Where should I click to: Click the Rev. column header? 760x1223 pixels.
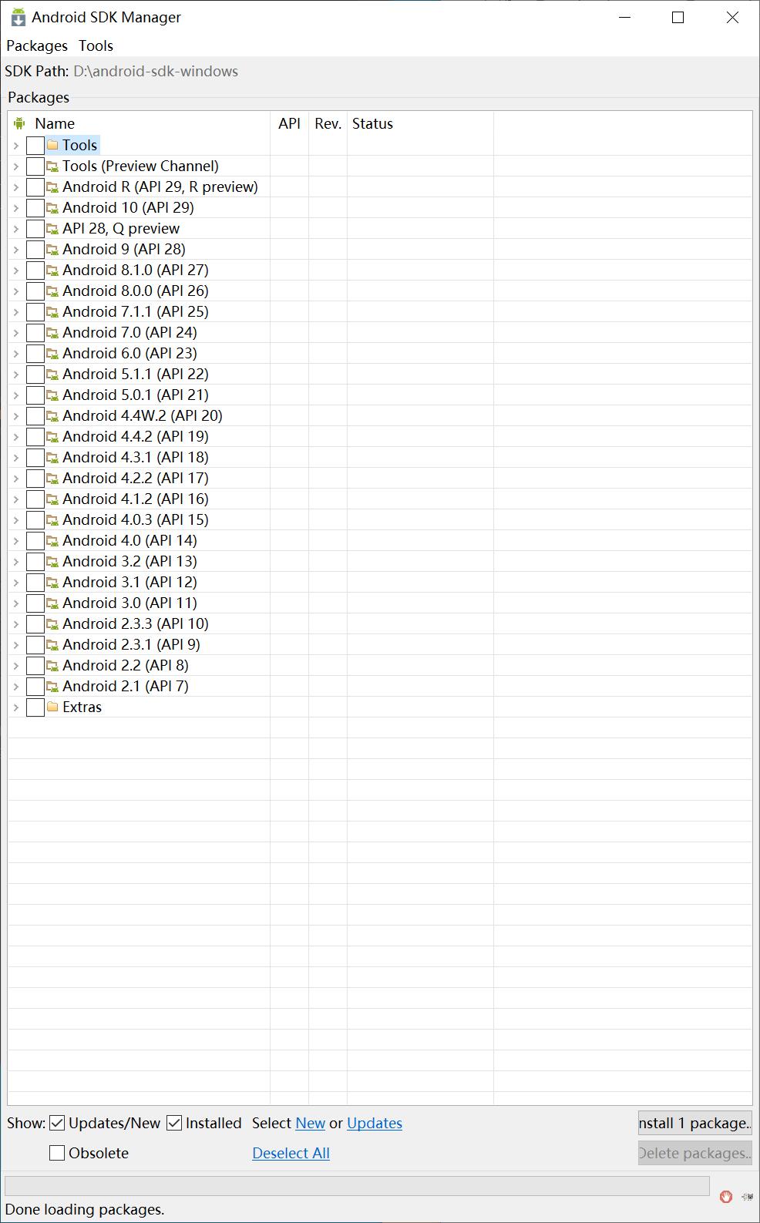click(328, 123)
